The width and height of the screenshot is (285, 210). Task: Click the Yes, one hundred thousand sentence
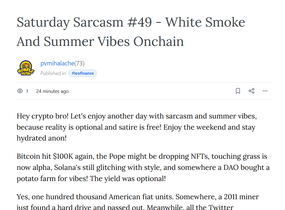click(95, 197)
